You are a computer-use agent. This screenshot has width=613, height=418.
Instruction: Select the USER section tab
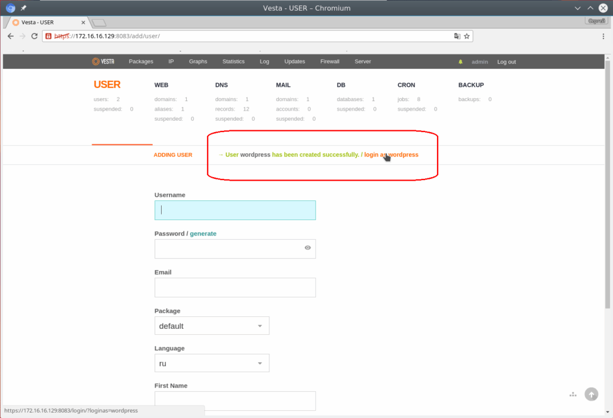pyautogui.click(x=107, y=84)
